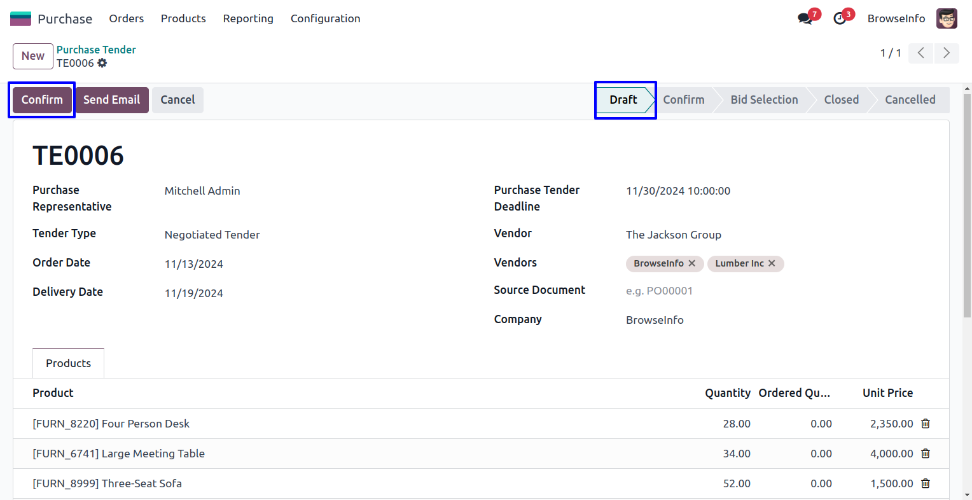This screenshot has width=972, height=500.
Task: Open the Reporting menu
Action: pyautogui.click(x=248, y=18)
